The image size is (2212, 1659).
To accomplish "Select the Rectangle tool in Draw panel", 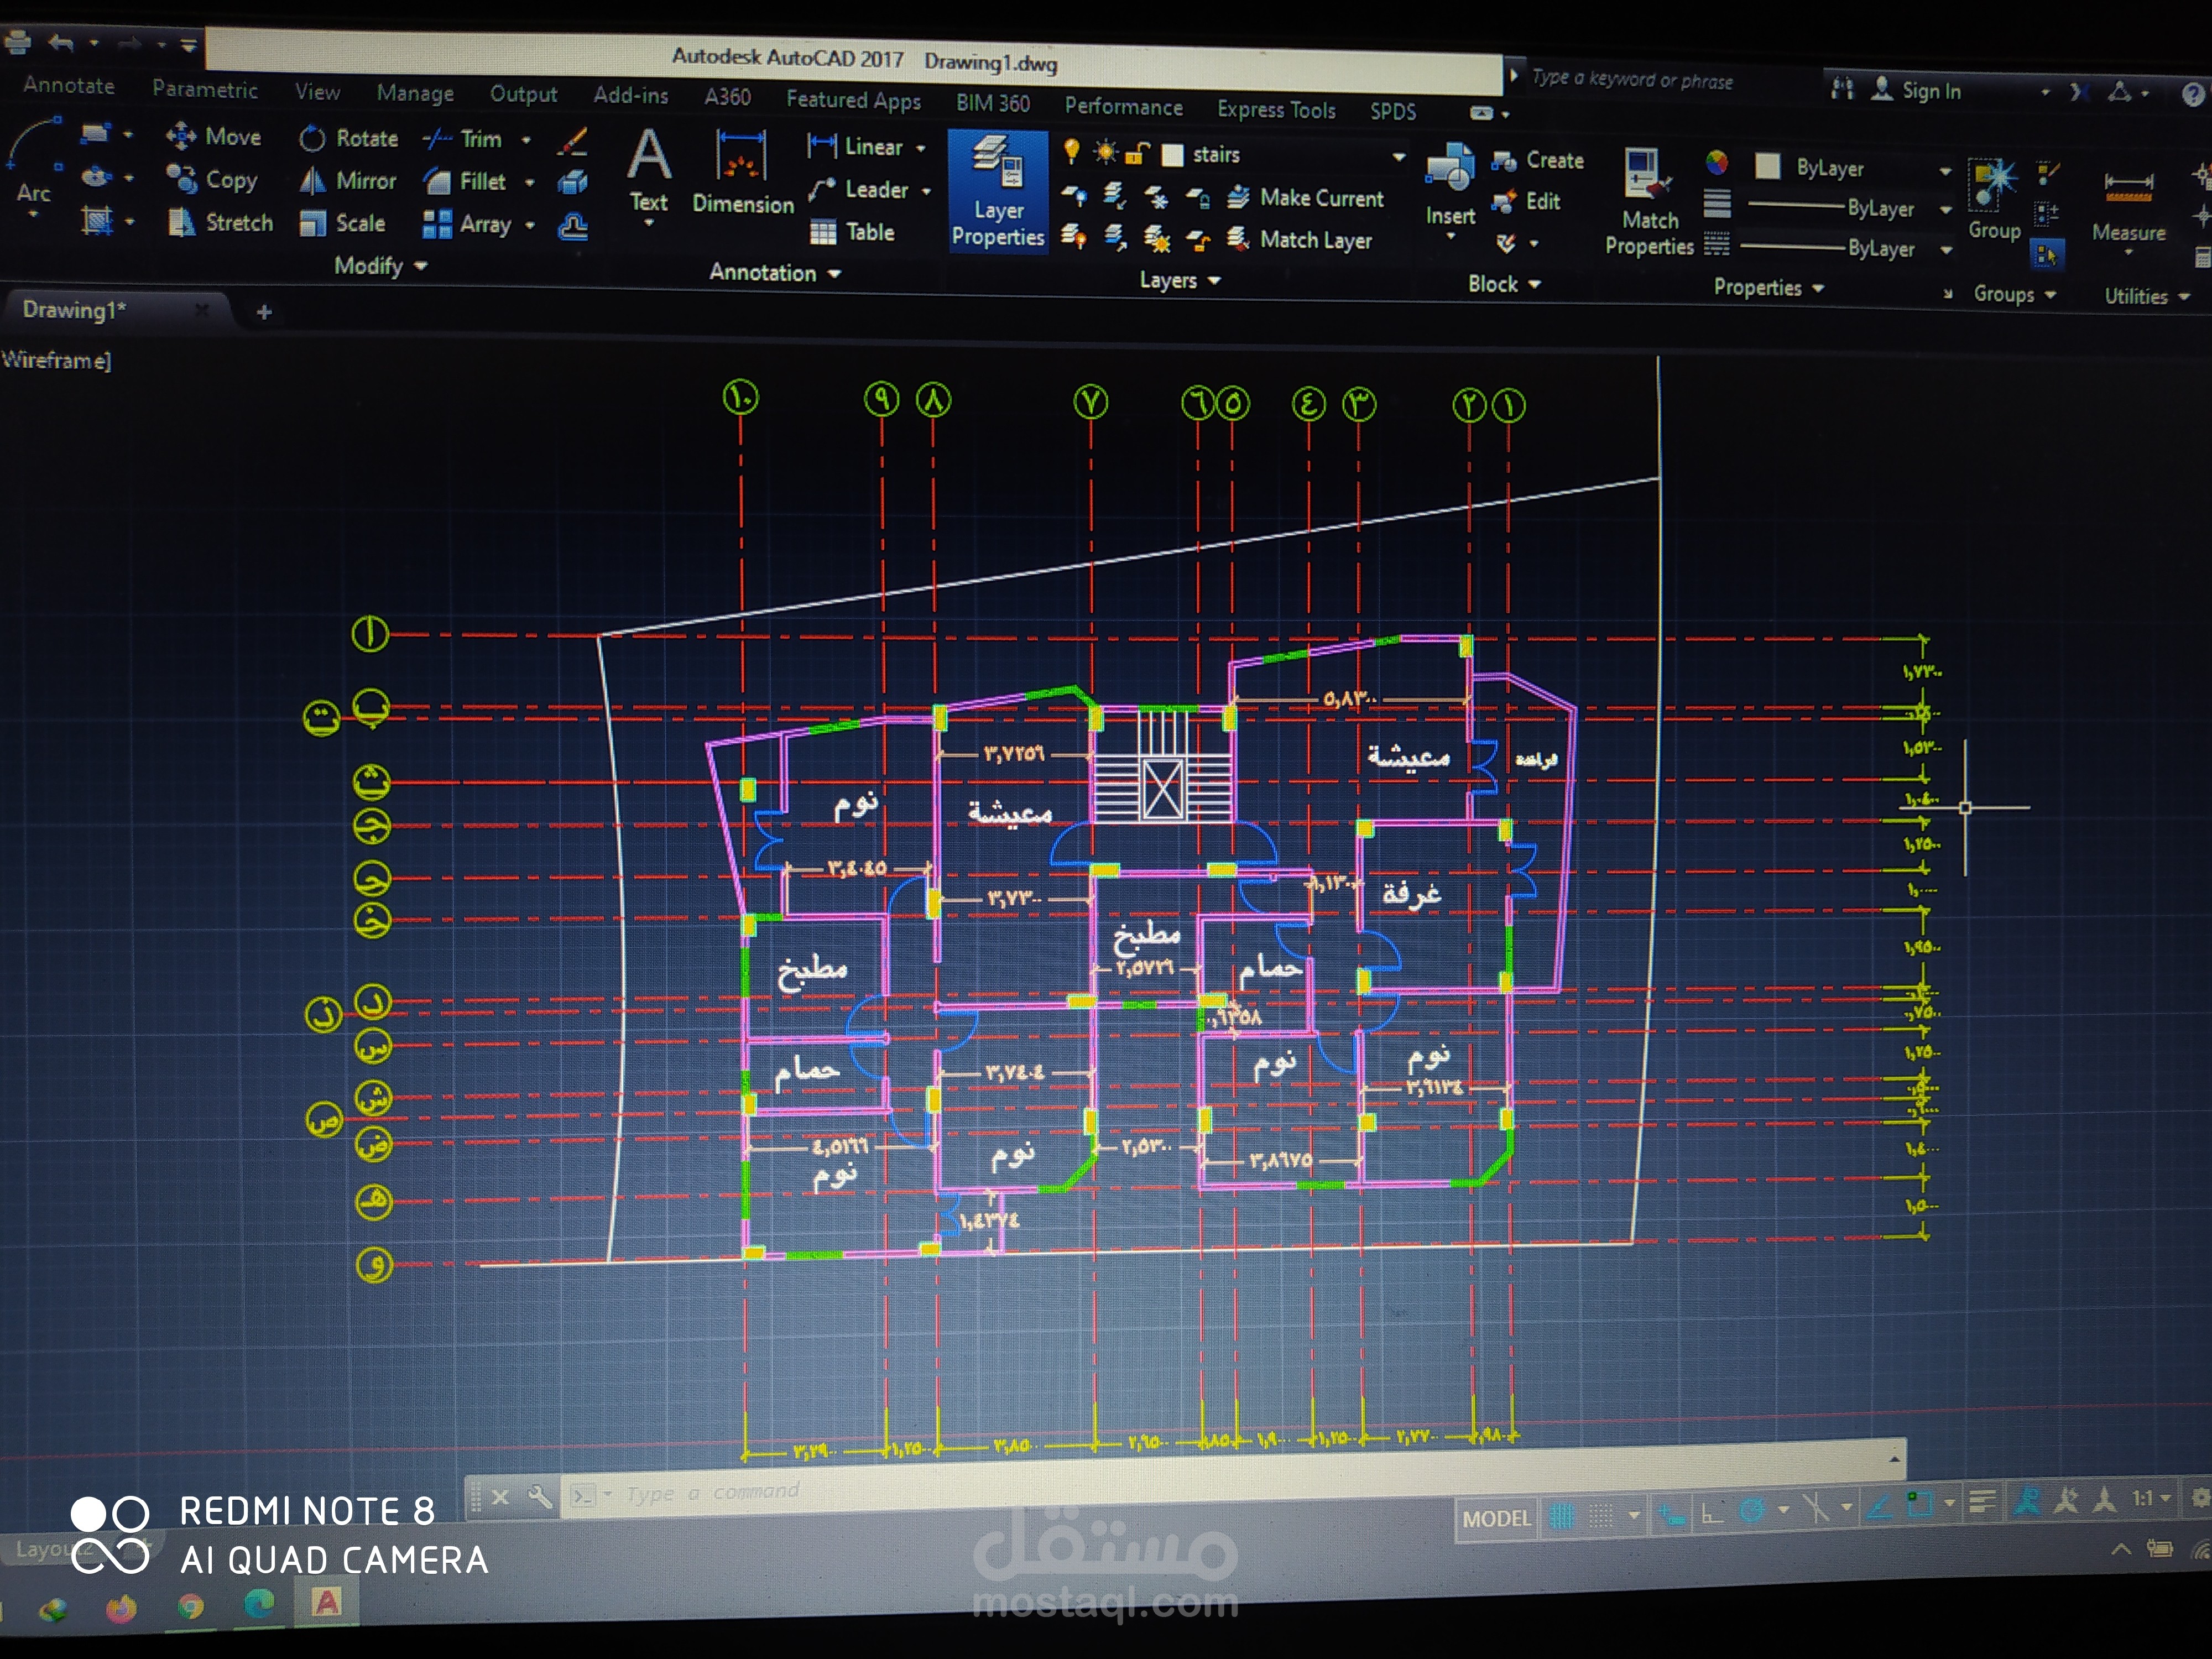I will coord(95,133).
